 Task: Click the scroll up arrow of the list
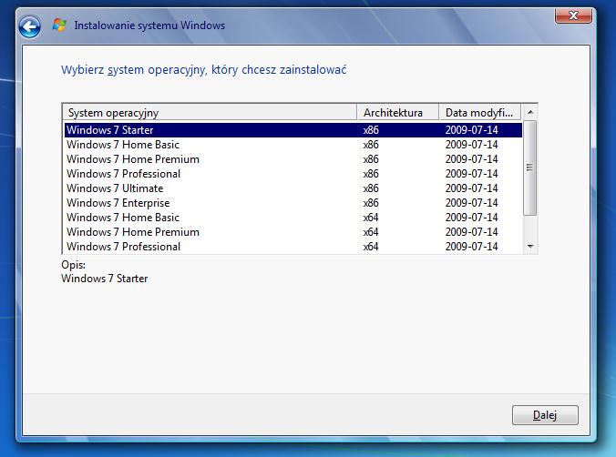(x=530, y=112)
